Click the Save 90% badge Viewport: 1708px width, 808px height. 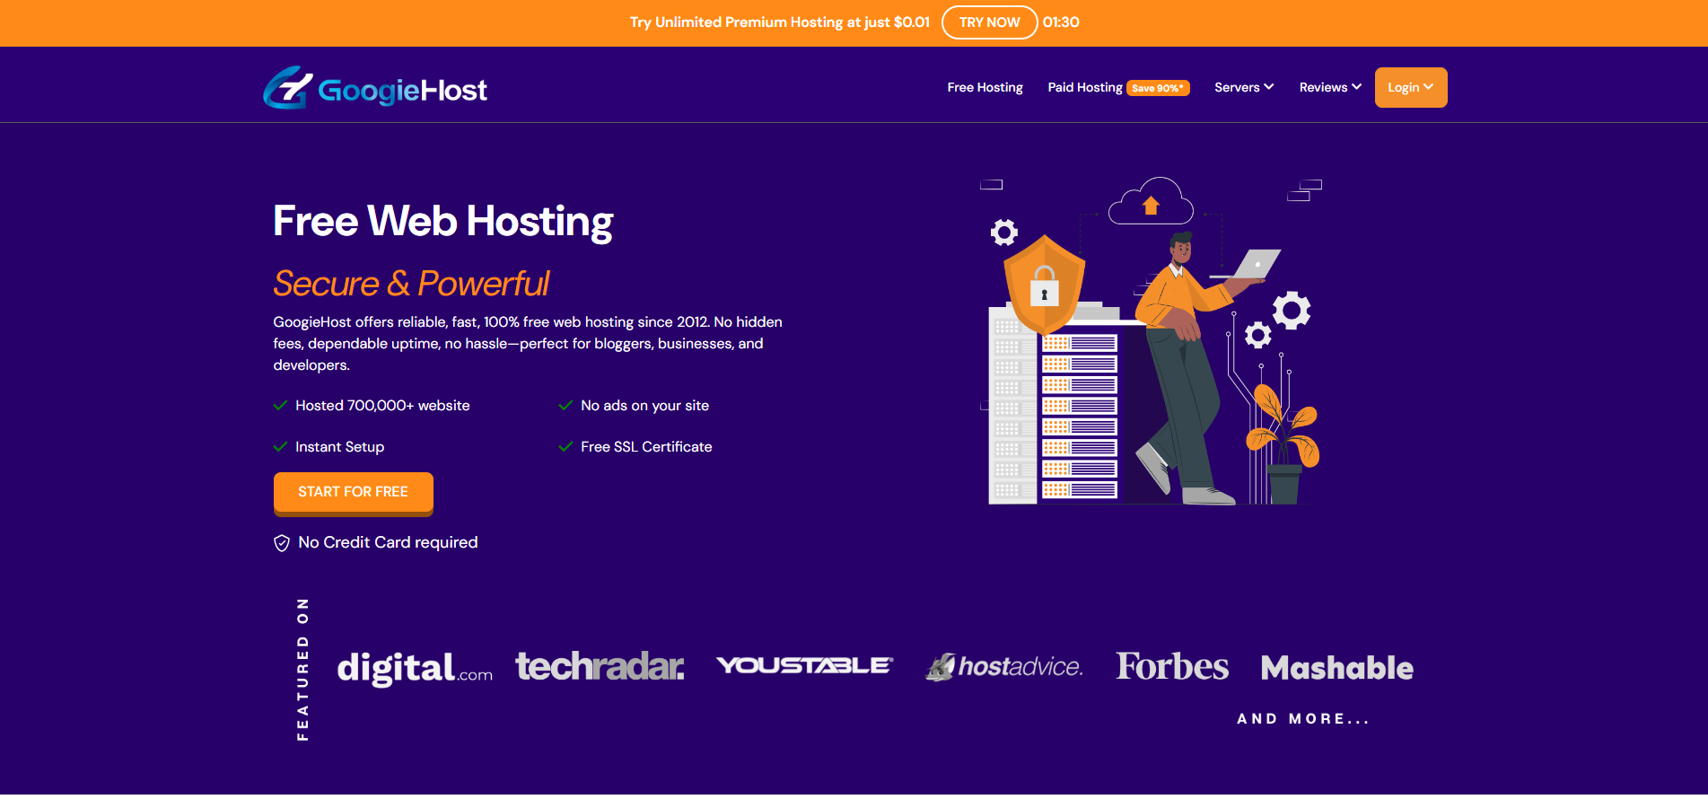pyautogui.click(x=1158, y=88)
